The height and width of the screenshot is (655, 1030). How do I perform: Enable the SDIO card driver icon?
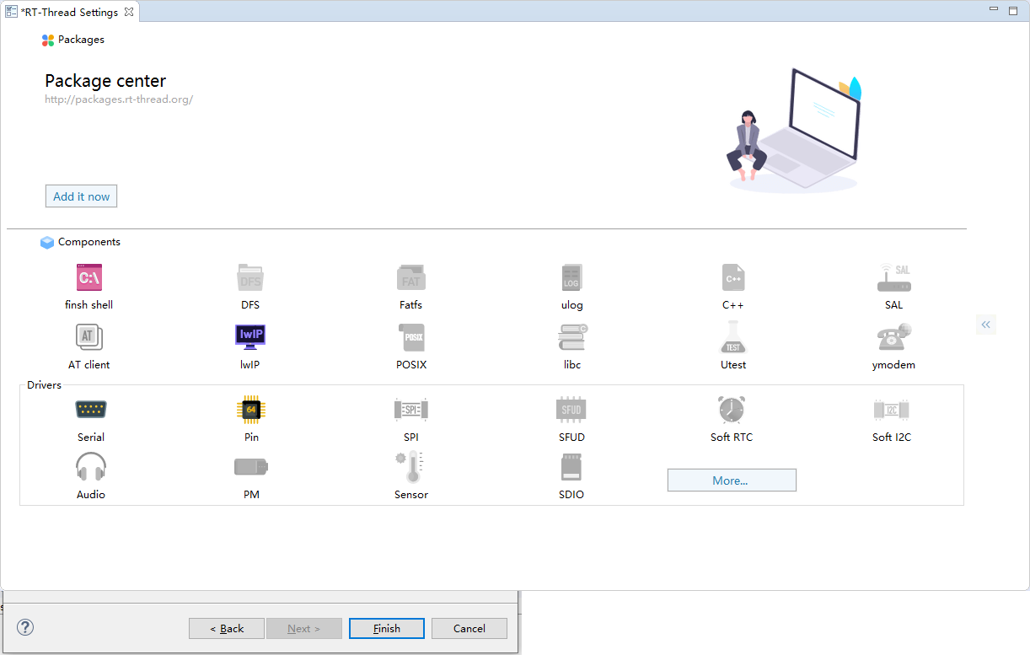coord(571,467)
